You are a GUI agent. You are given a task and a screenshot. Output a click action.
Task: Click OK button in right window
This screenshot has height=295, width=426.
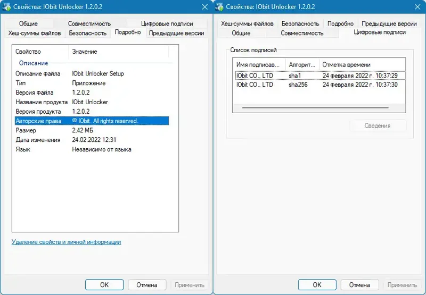[x=317, y=285]
